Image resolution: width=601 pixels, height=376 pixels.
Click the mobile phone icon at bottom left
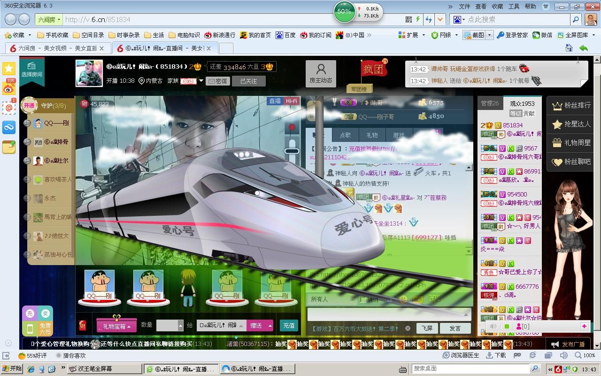point(30,329)
